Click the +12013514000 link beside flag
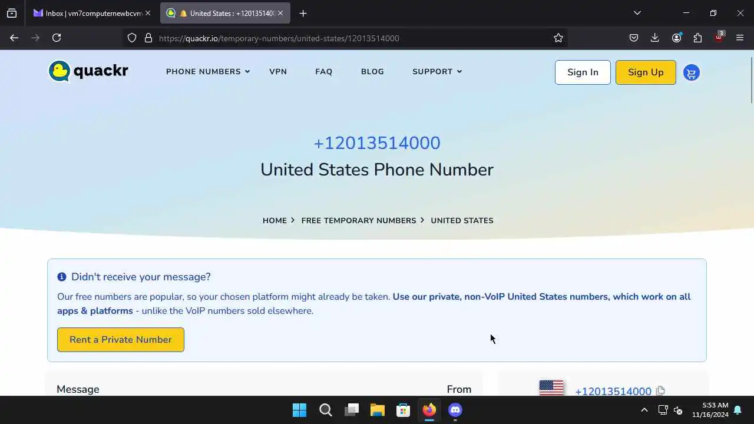 point(613,391)
